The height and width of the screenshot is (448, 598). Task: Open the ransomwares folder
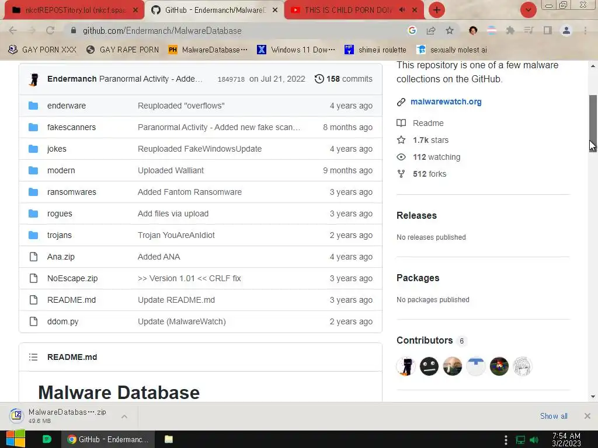pos(72,192)
